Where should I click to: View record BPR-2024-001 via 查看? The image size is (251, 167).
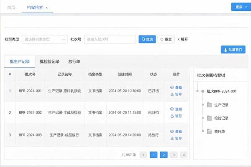point(176,87)
